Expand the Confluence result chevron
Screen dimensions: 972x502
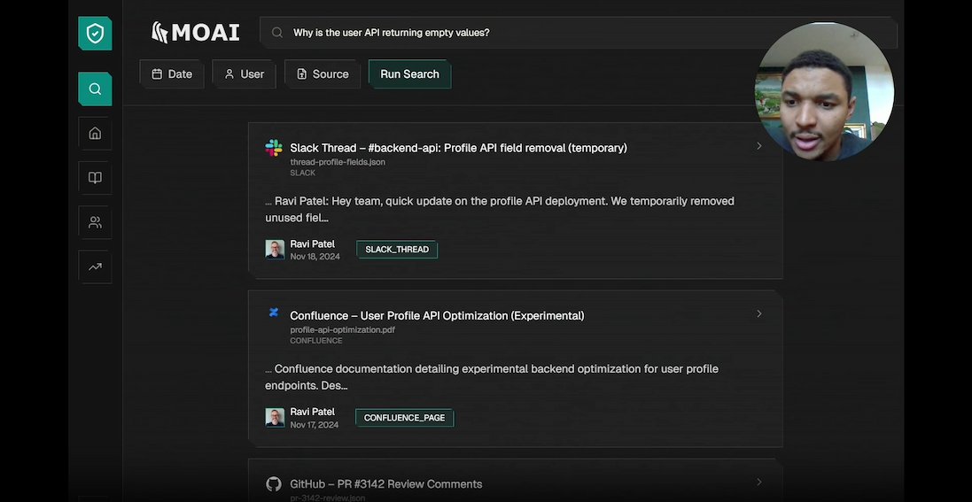click(x=758, y=313)
